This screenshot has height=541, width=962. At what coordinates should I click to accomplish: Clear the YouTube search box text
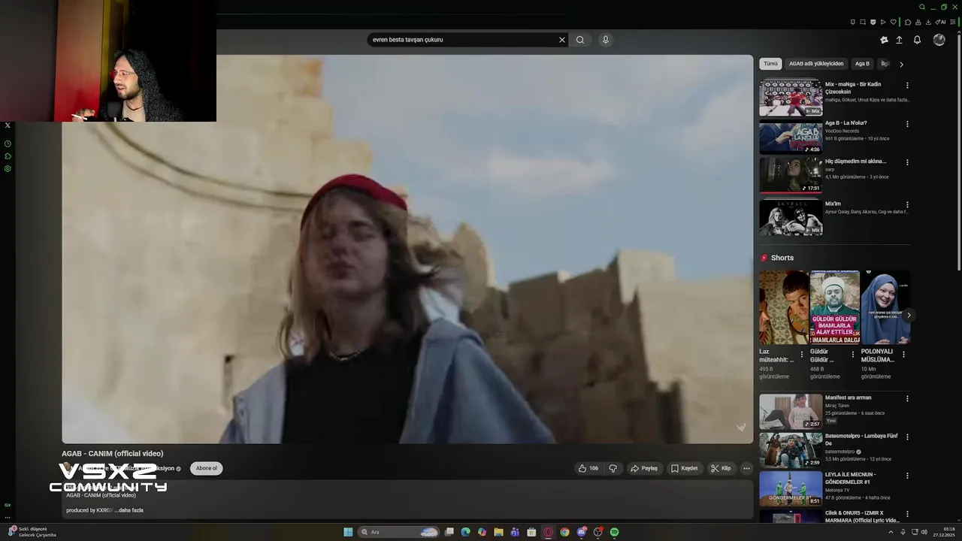coord(561,40)
